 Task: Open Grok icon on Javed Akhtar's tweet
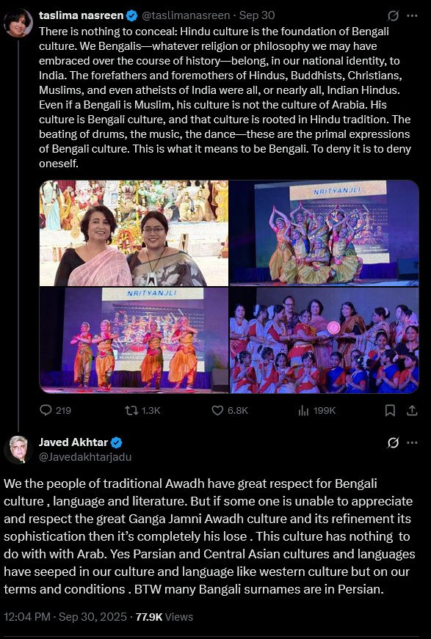393,442
